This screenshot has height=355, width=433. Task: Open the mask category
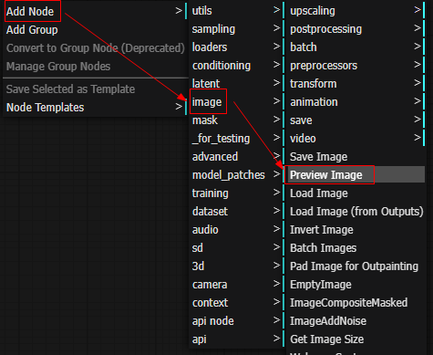[237, 120]
